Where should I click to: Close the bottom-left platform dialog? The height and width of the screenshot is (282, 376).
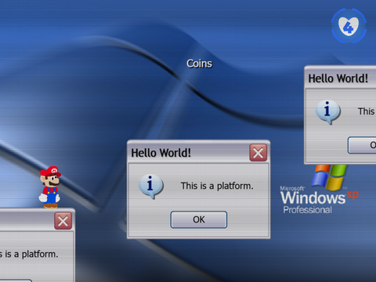tap(63, 221)
